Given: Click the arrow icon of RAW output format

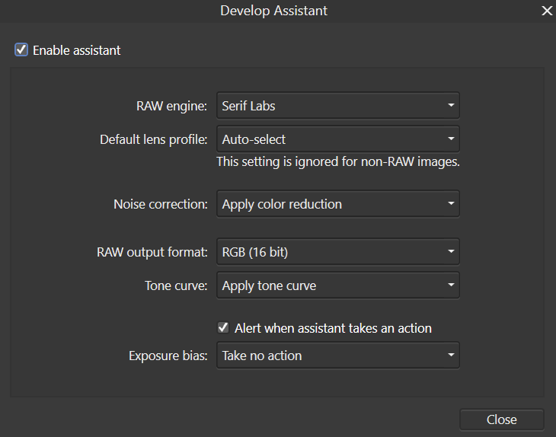Looking at the screenshot, I should pos(451,251).
